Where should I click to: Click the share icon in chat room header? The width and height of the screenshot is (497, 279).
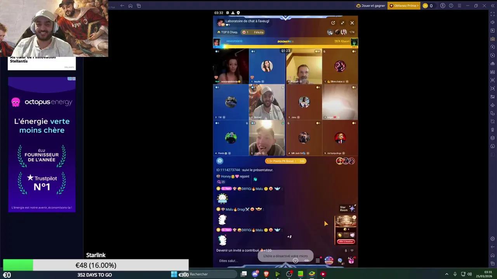tap(333, 23)
